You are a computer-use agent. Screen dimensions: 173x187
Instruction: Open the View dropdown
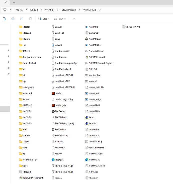[60, 19]
